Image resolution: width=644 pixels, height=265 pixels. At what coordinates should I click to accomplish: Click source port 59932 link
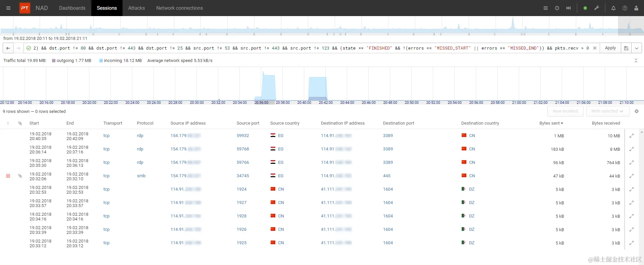pos(243,136)
